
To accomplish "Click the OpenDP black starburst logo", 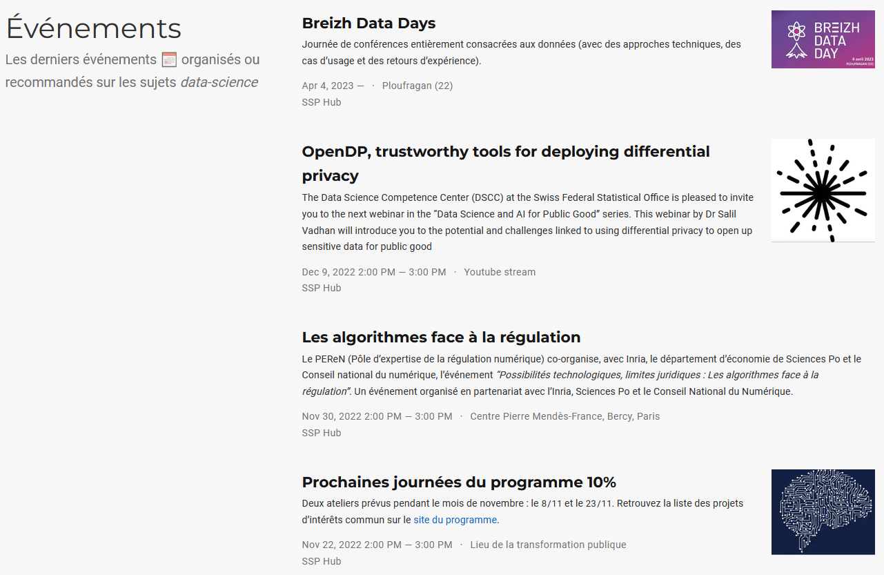I will click(823, 191).
